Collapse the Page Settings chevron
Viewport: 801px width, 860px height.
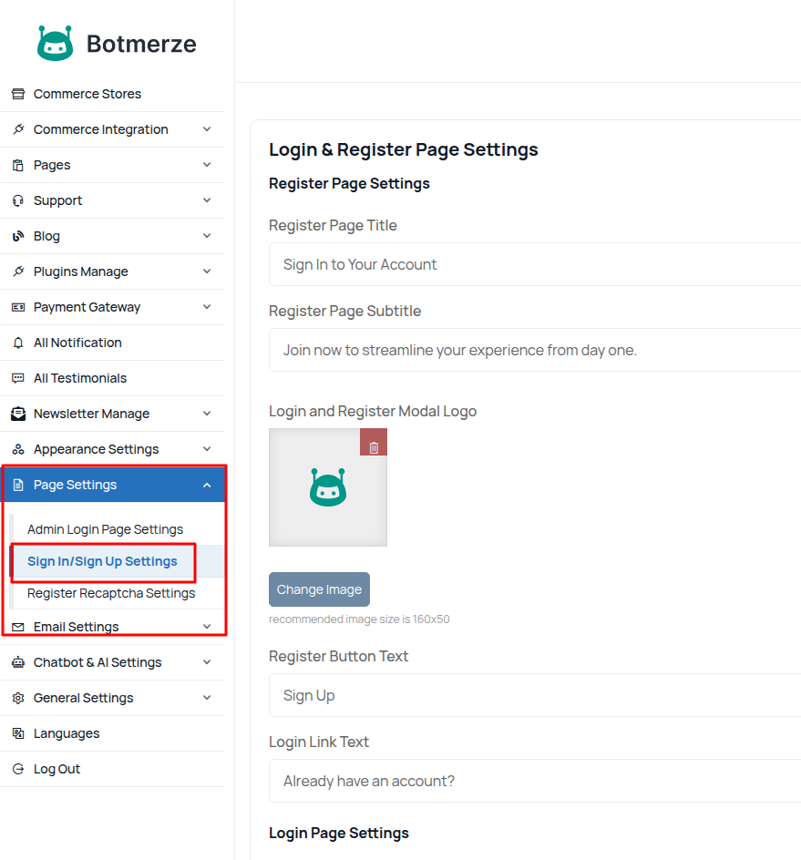pos(207,485)
